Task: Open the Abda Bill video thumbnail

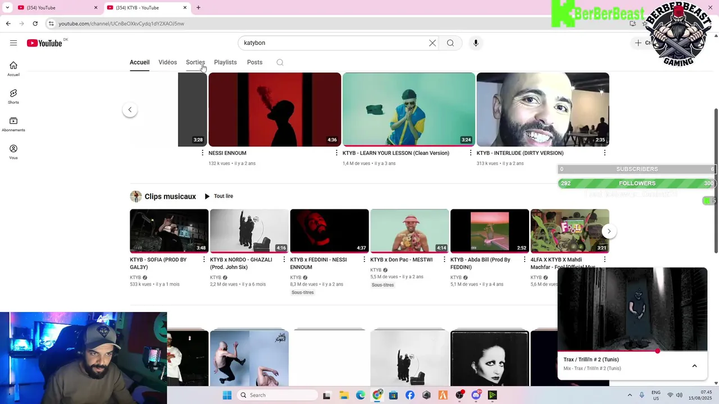Action: [x=490, y=231]
